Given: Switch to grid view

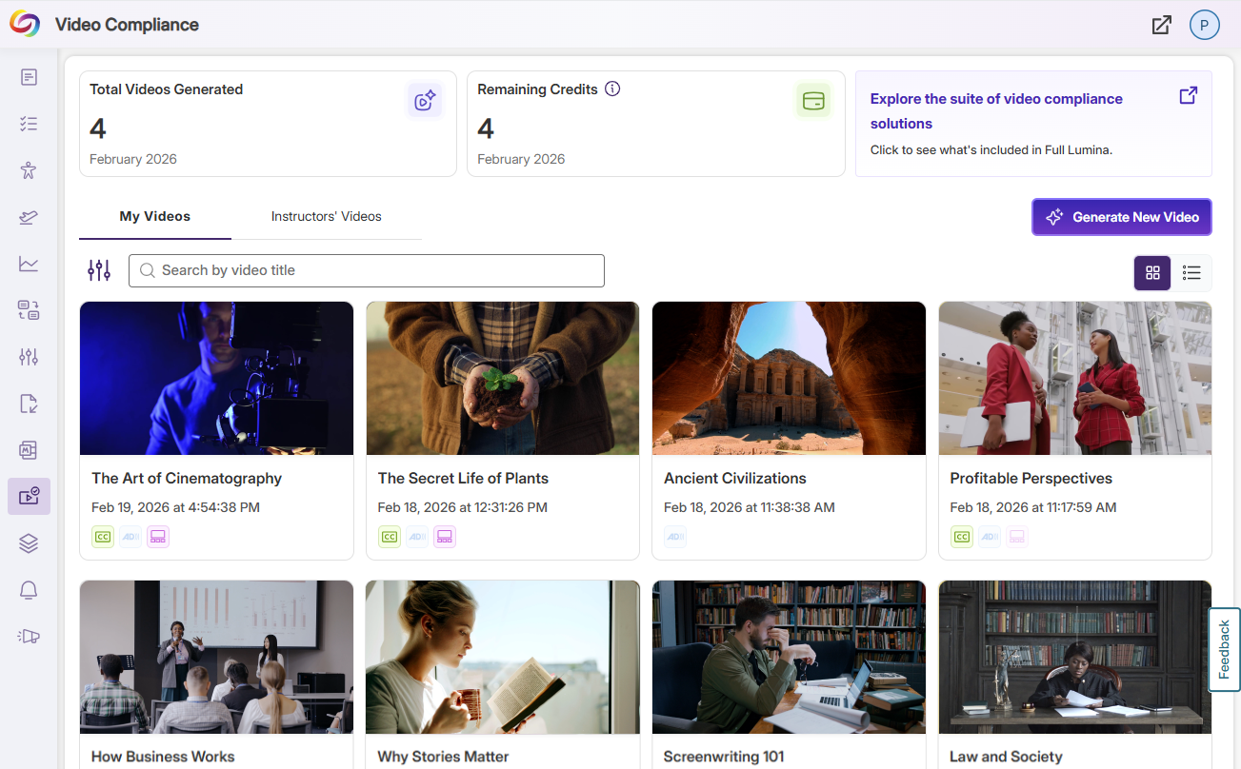Looking at the screenshot, I should pyautogui.click(x=1152, y=273).
